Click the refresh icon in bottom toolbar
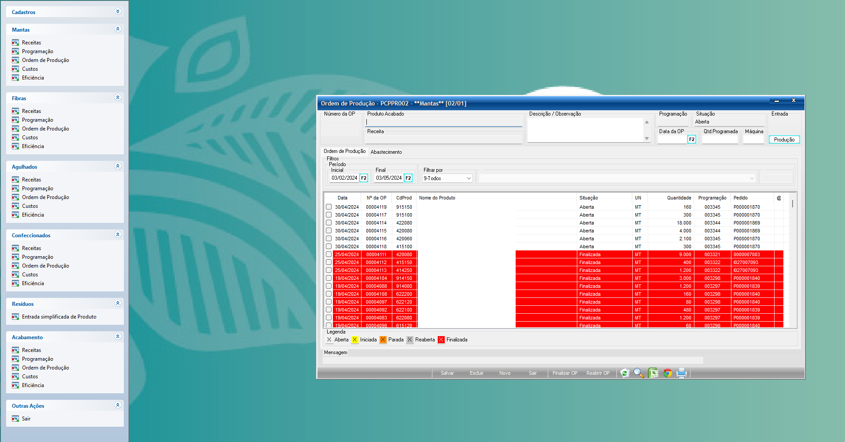This screenshot has width=845, height=442. [624, 373]
